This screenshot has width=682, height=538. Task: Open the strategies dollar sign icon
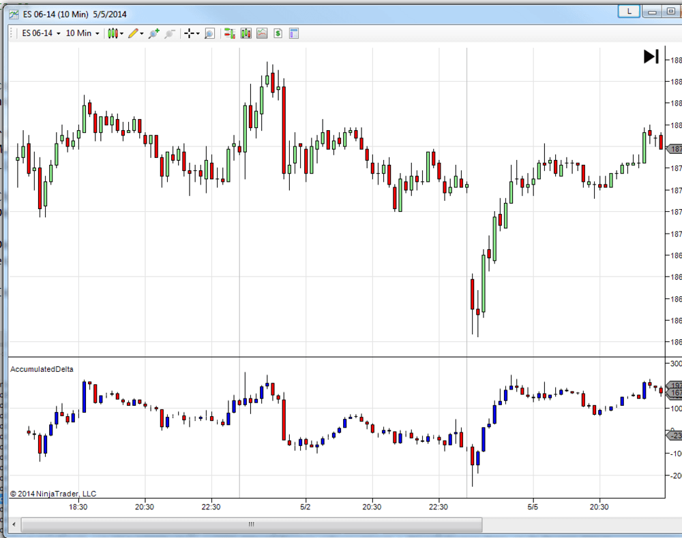(278, 33)
